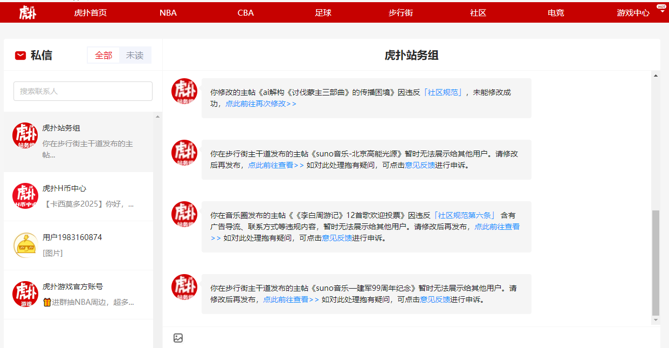Select the [图片] message preview
Viewport: 669px width, 348px height.
pyautogui.click(x=53, y=253)
